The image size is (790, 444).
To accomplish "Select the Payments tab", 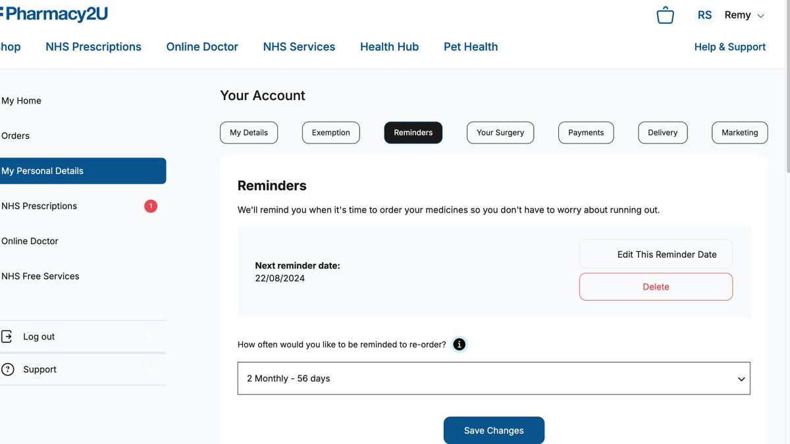I will coord(586,132).
